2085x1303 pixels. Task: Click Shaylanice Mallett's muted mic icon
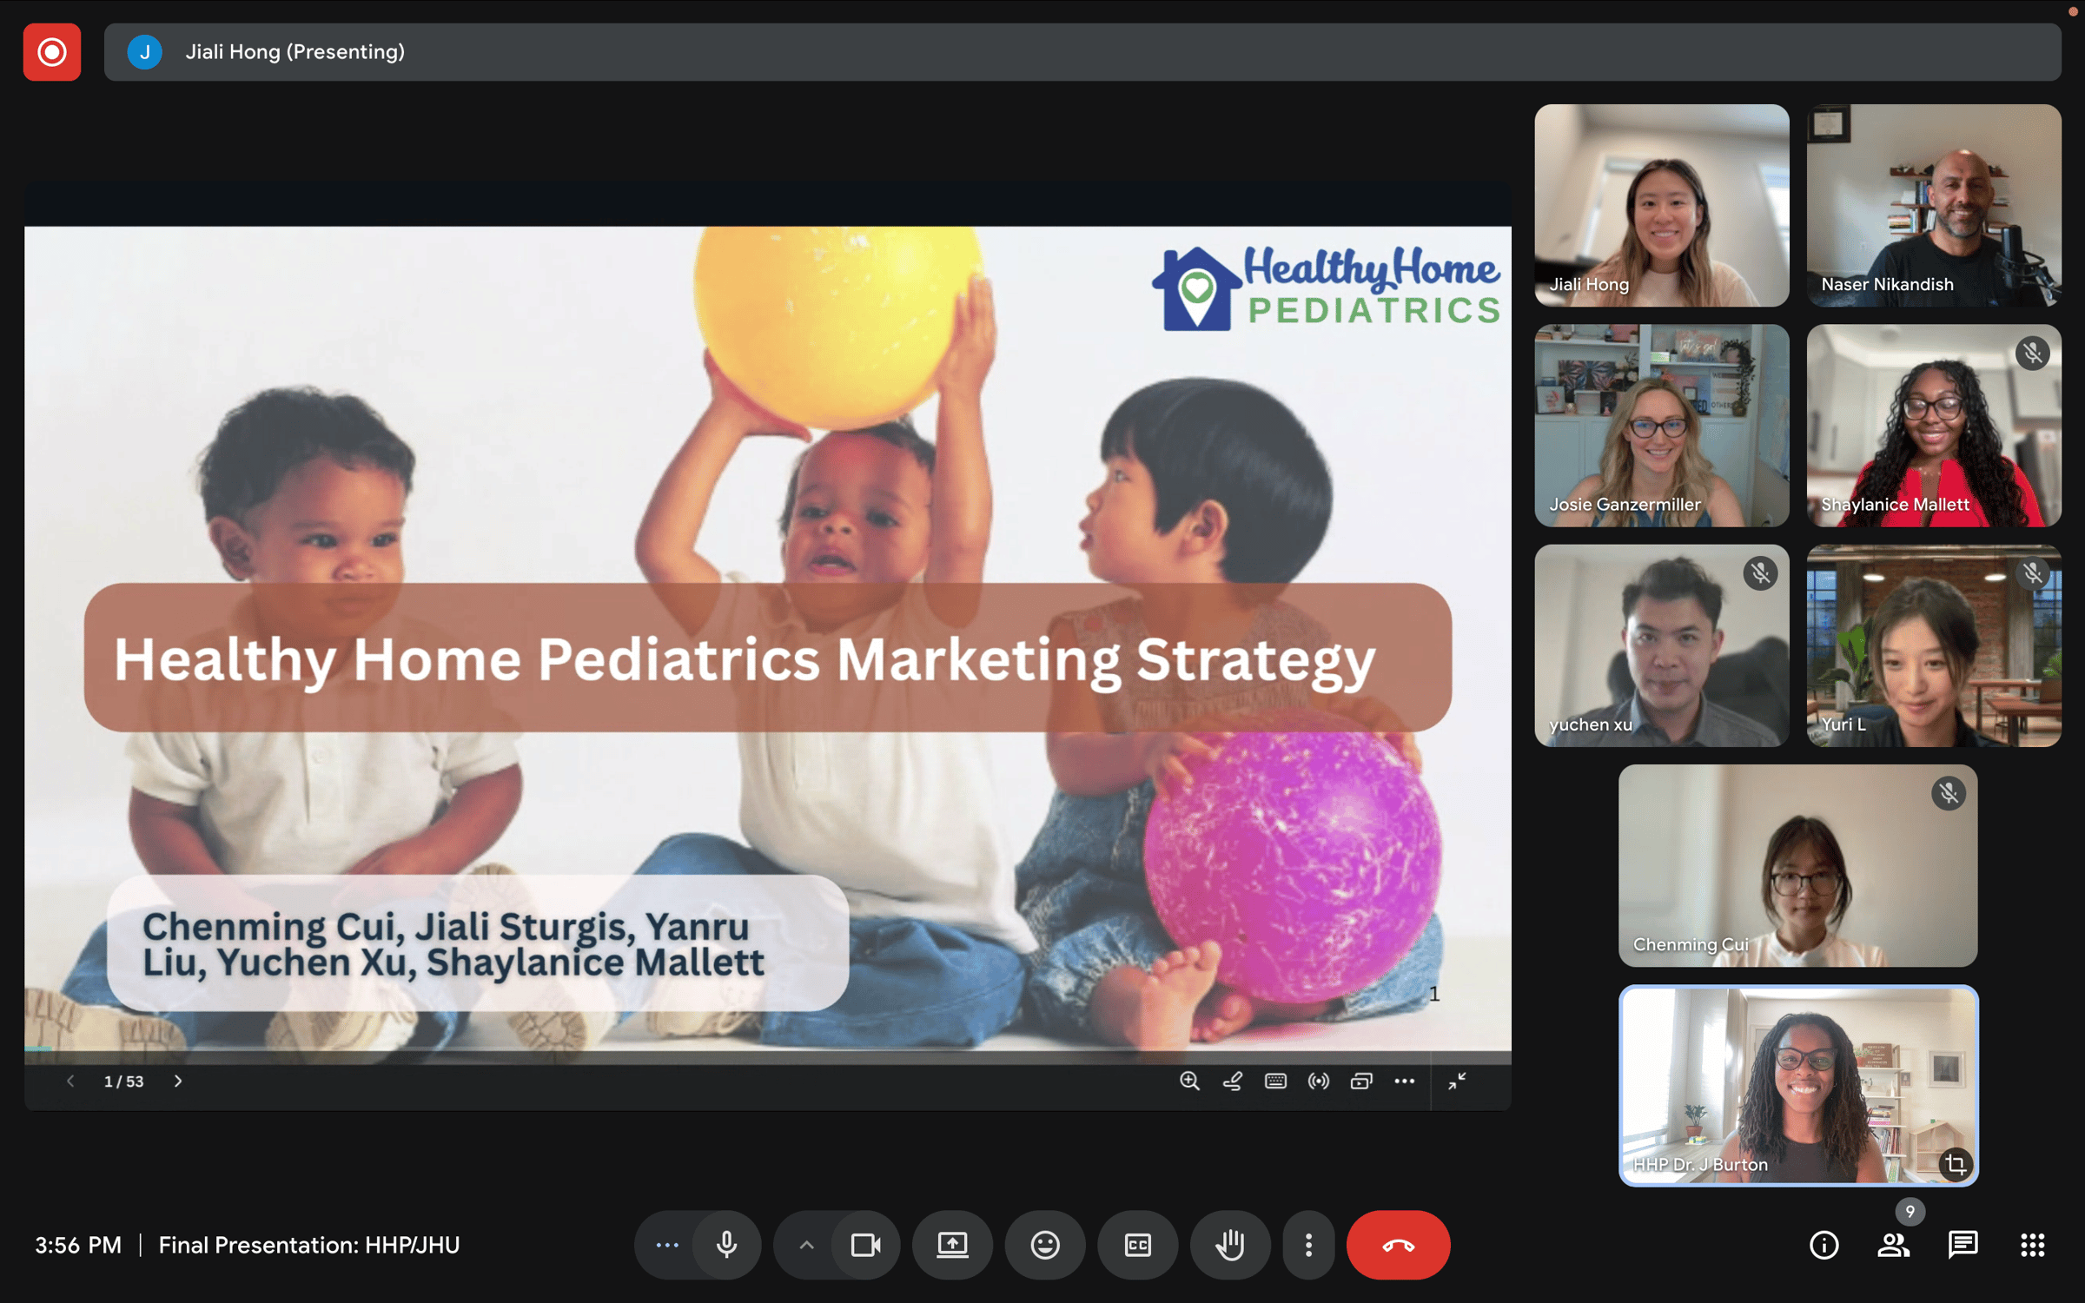click(2033, 354)
